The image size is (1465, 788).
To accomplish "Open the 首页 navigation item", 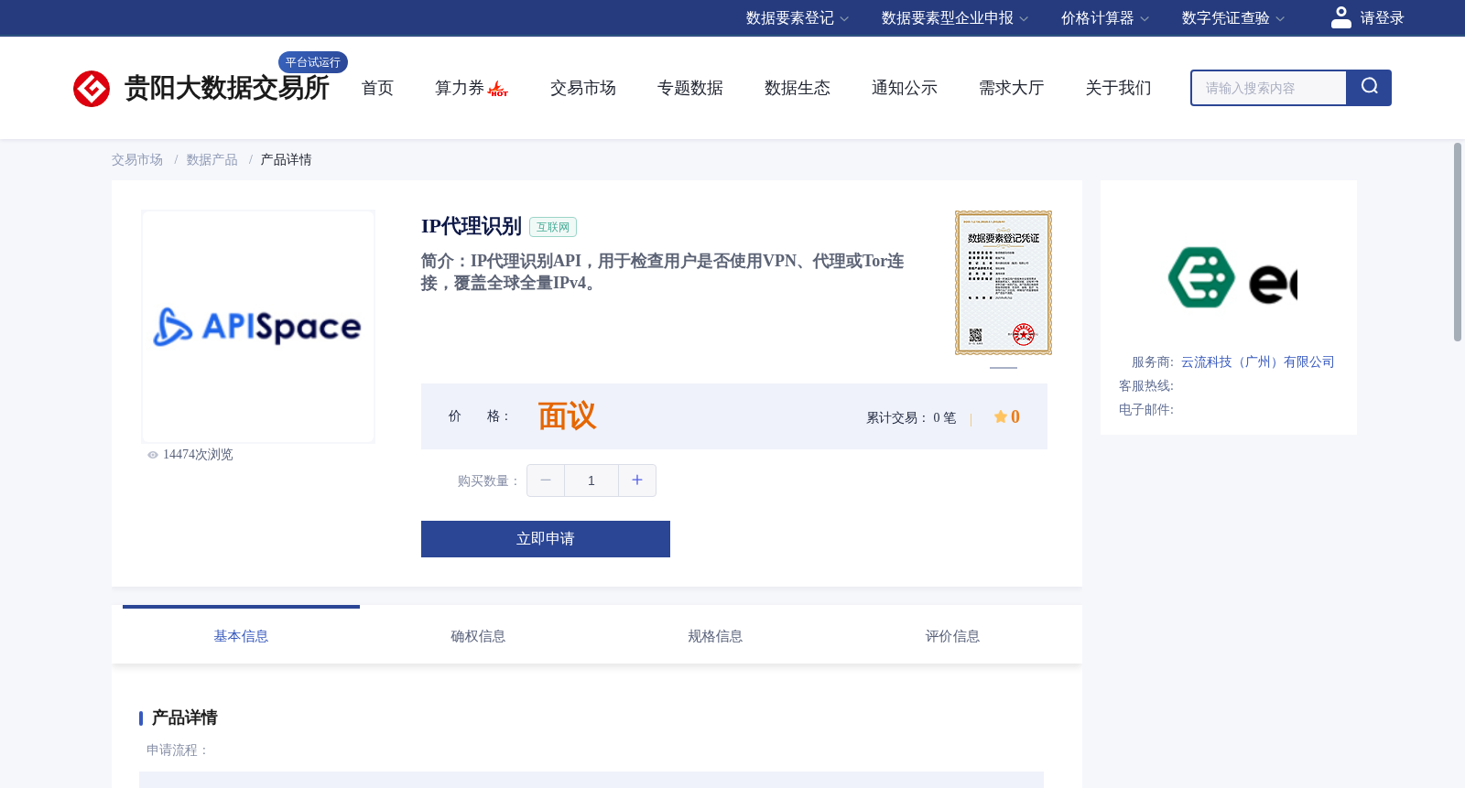I will 377,88.
